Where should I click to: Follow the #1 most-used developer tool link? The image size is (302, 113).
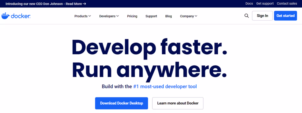click(165, 87)
